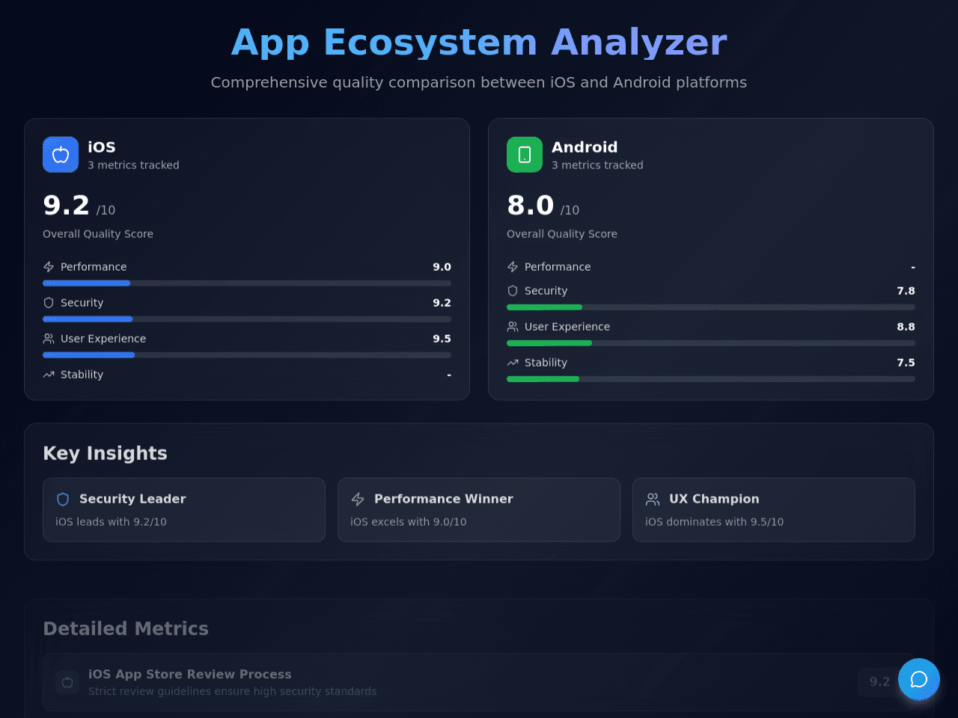This screenshot has height=718, width=958.
Task: Click 'Strict review guidelines' description text
Action: coord(233,691)
